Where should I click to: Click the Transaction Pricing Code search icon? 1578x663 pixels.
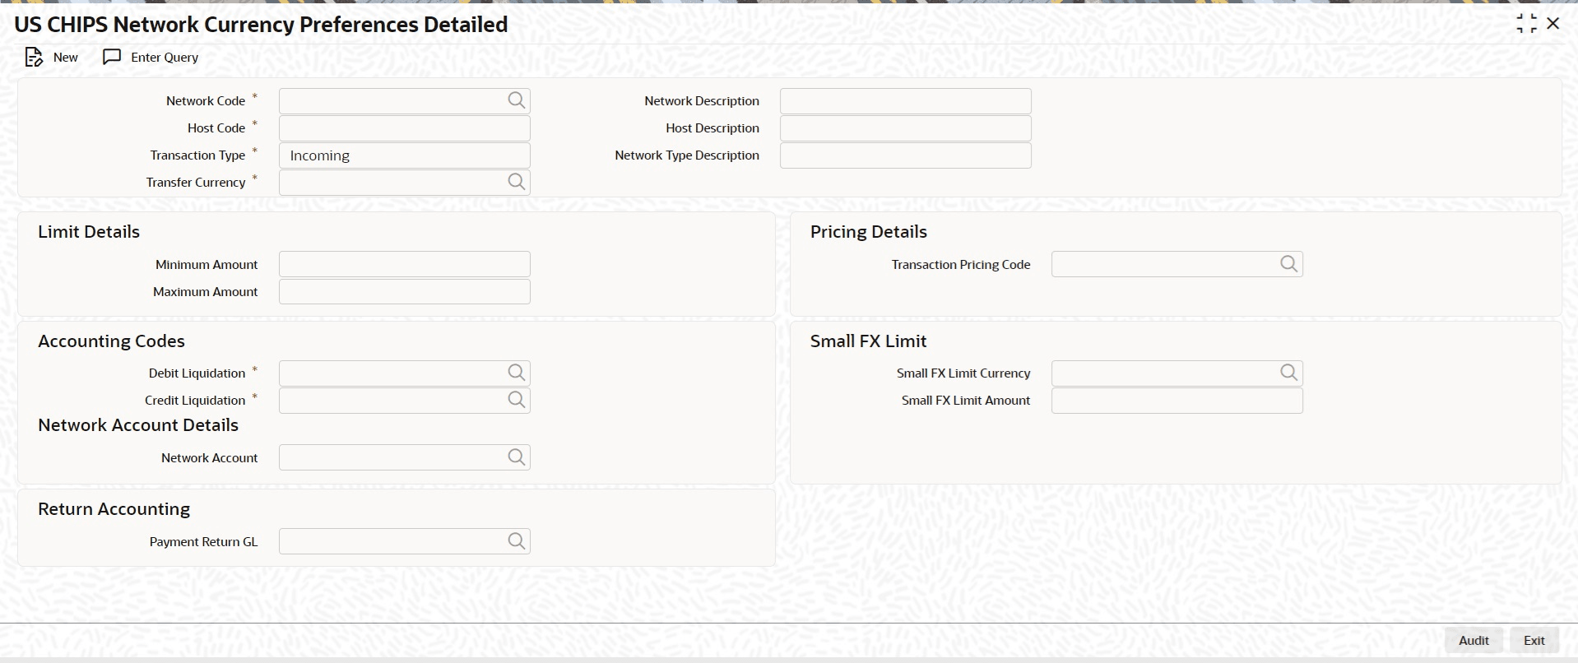(x=1288, y=264)
